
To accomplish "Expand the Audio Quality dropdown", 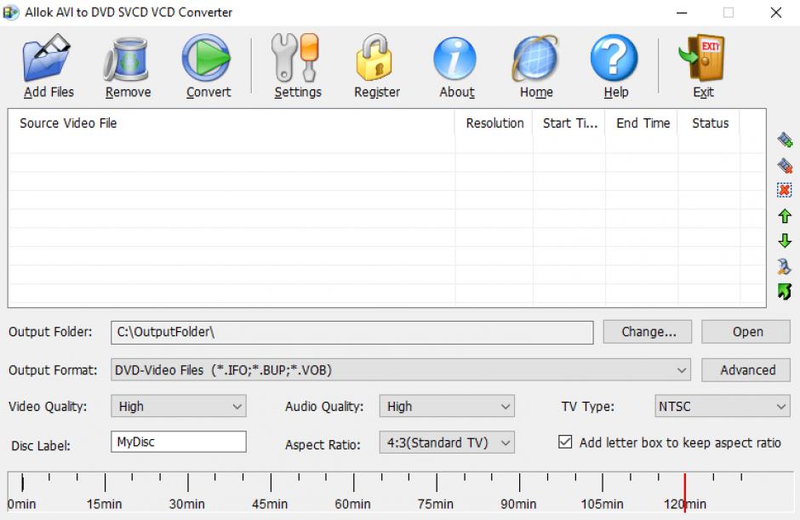I will [447, 406].
